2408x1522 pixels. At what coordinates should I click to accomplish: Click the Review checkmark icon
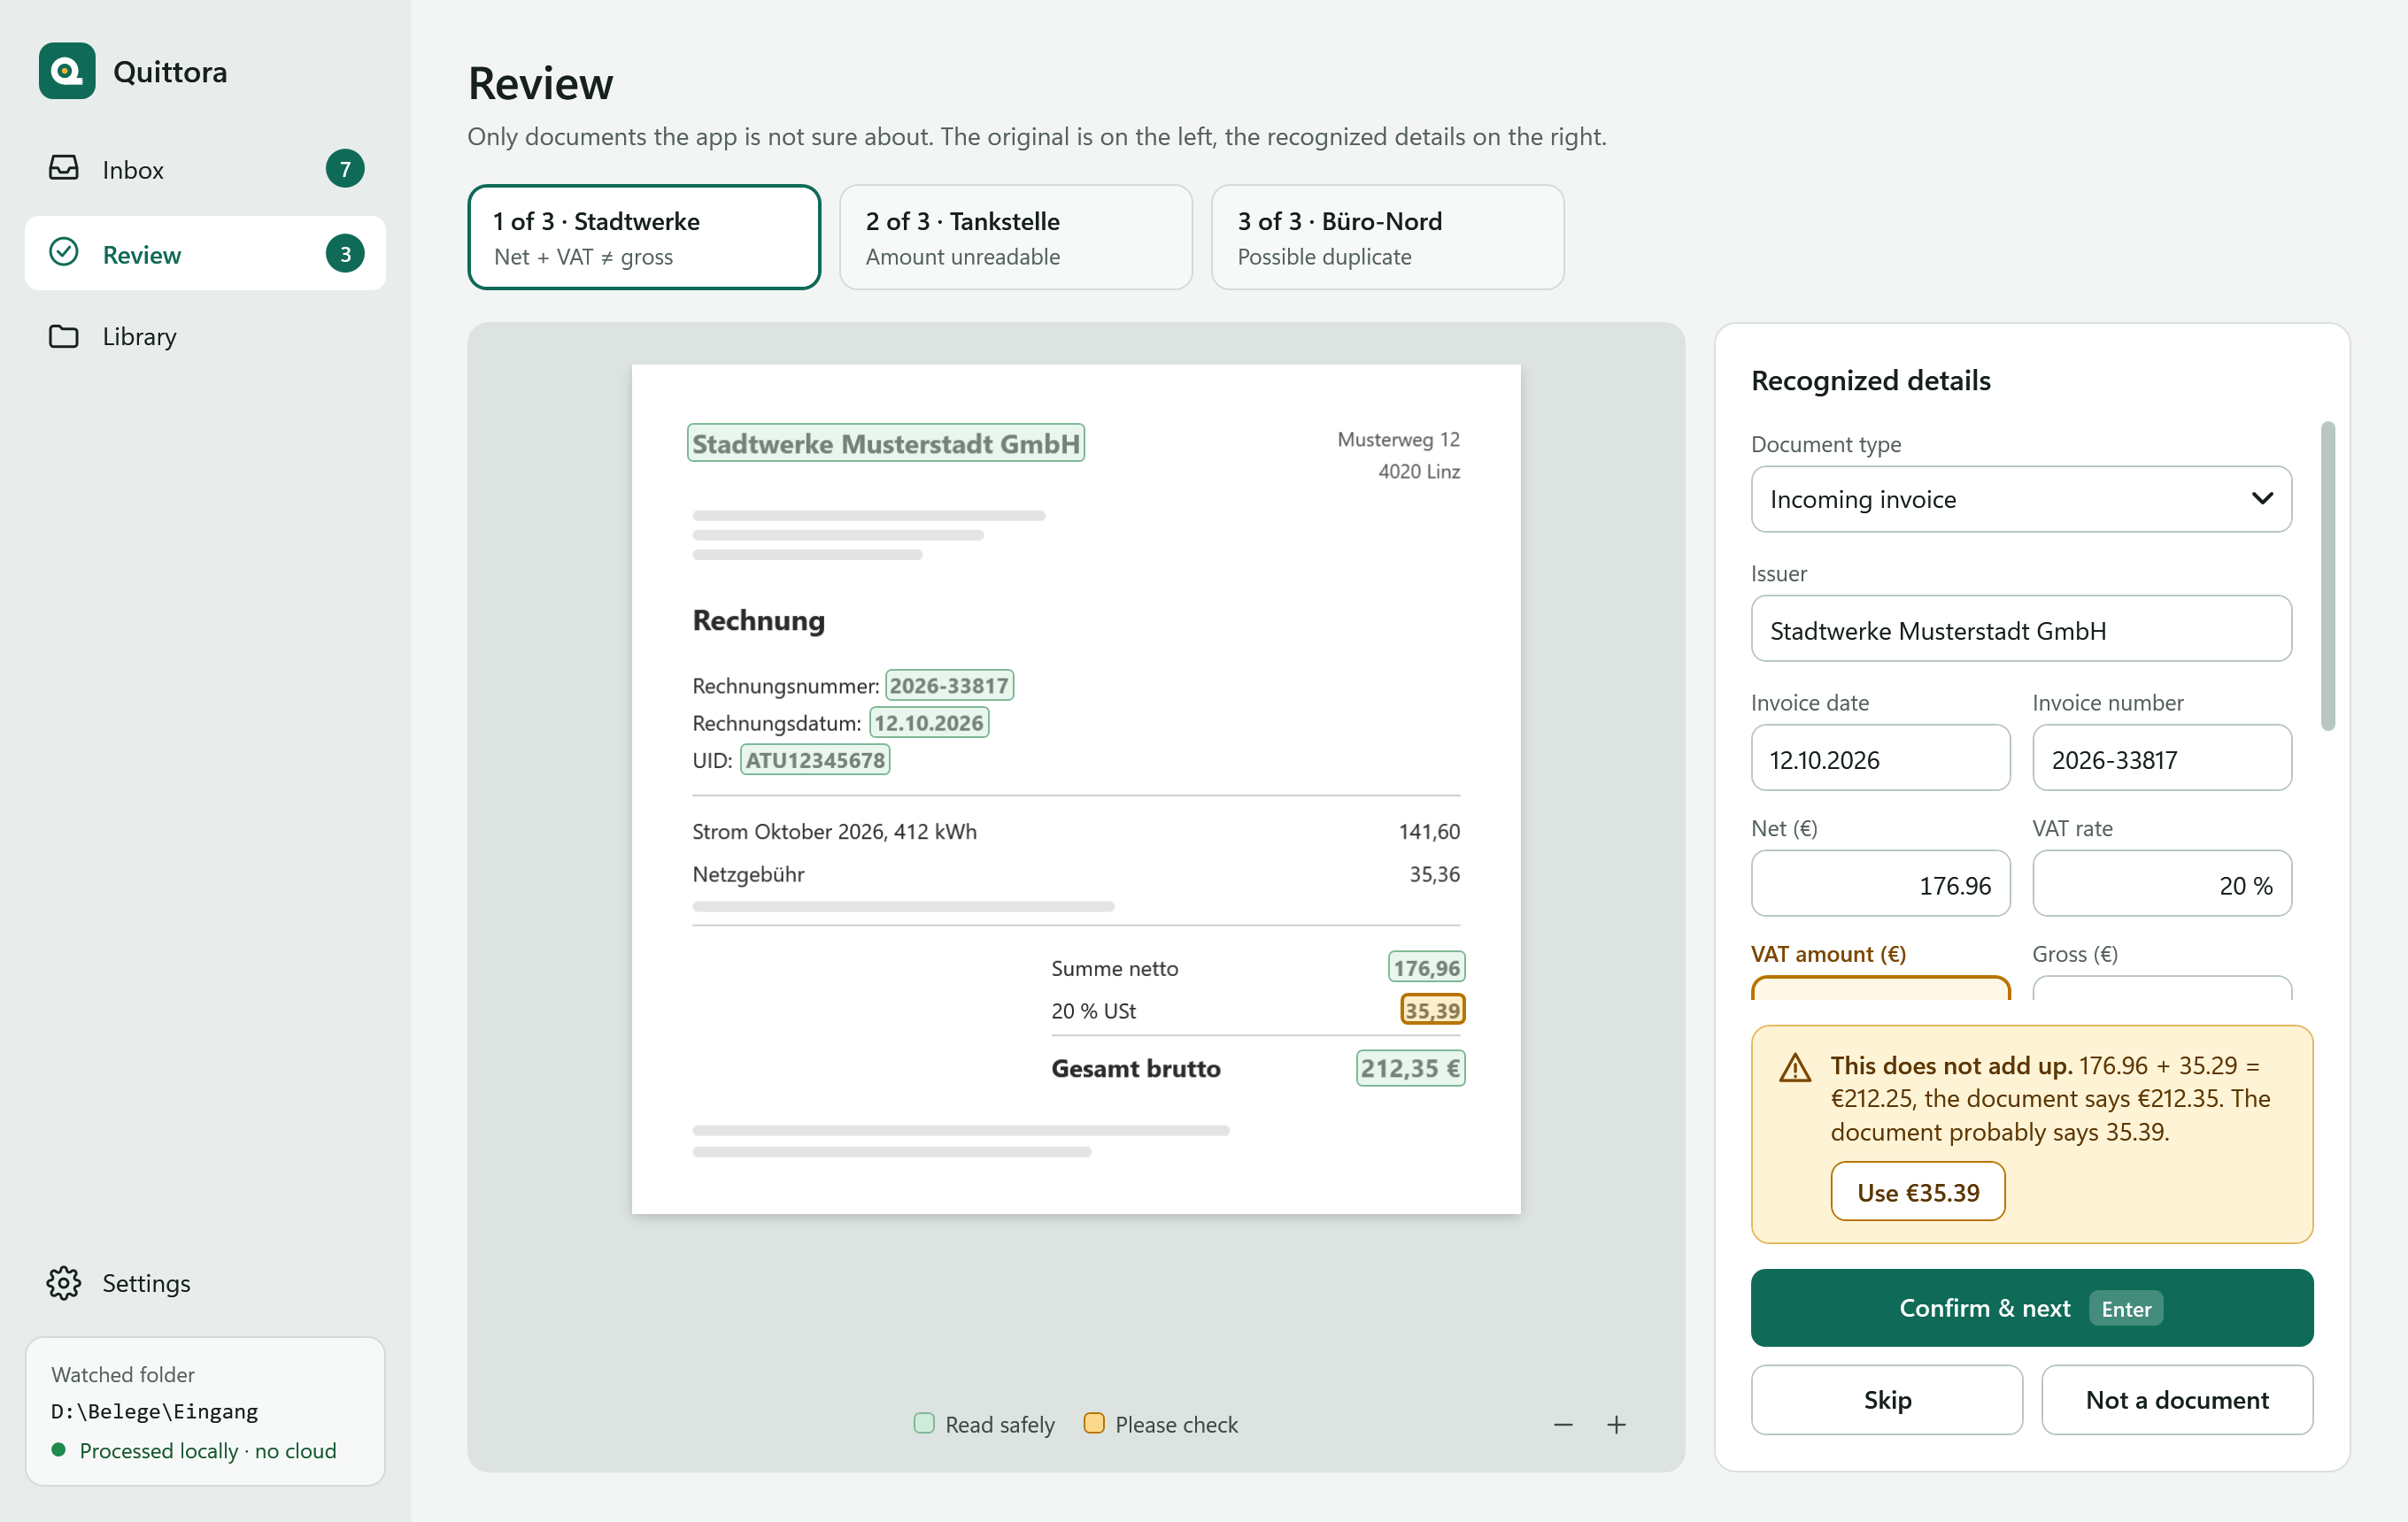(64, 253)
